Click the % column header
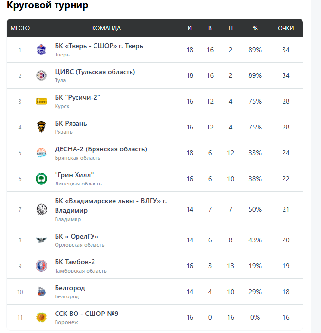The width and height of the screenshot is (321, 333). tap(255, 28)
